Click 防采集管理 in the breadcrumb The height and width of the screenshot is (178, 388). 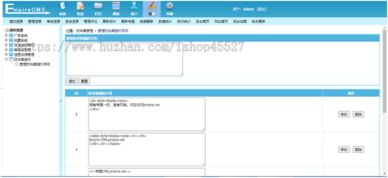[x=85, y=31]
